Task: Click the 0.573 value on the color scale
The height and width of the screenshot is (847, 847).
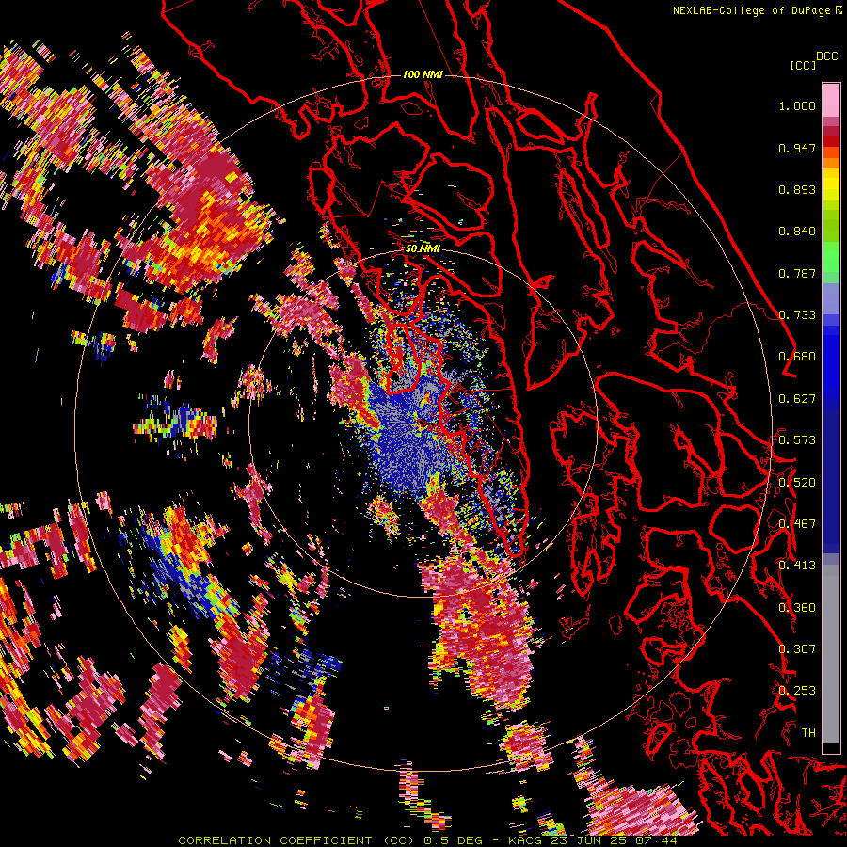Action: pyautogui.click(x=797, y=440)
